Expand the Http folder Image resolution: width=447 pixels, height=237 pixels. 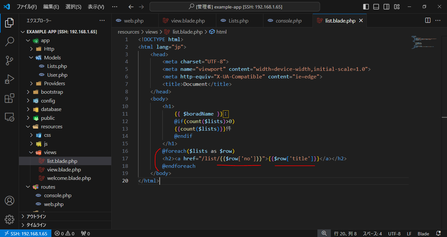49,49
